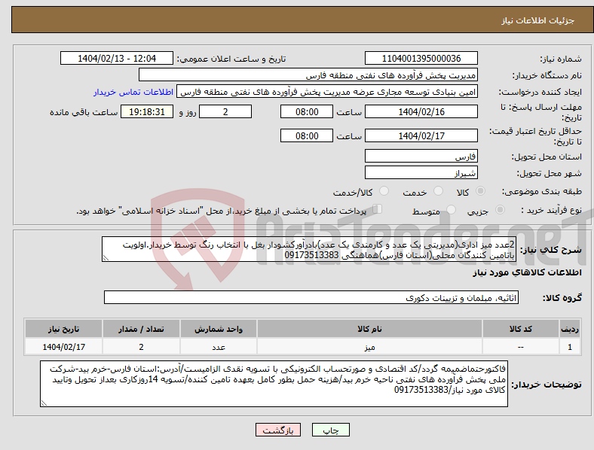This screenshot has height=450, width=594.
Task: Click the buyer organization name field
Action: [308, 74]
